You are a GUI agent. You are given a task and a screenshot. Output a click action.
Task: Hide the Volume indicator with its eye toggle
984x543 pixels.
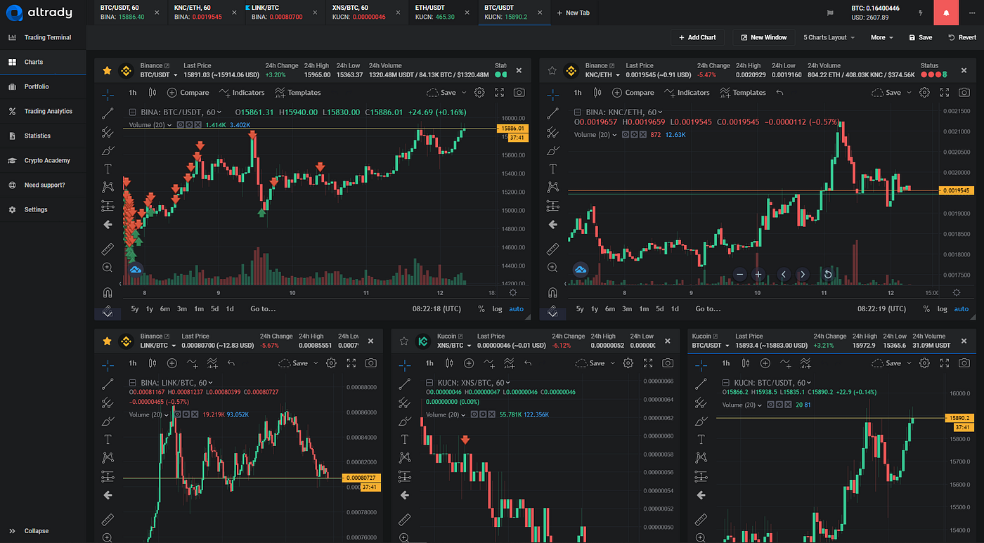(181, 124)
